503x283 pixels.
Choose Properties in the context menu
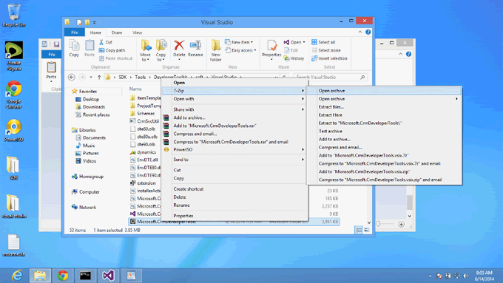234,216
